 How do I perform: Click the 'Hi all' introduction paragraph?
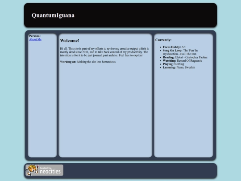pyautogui.click(x=104, y=52)
